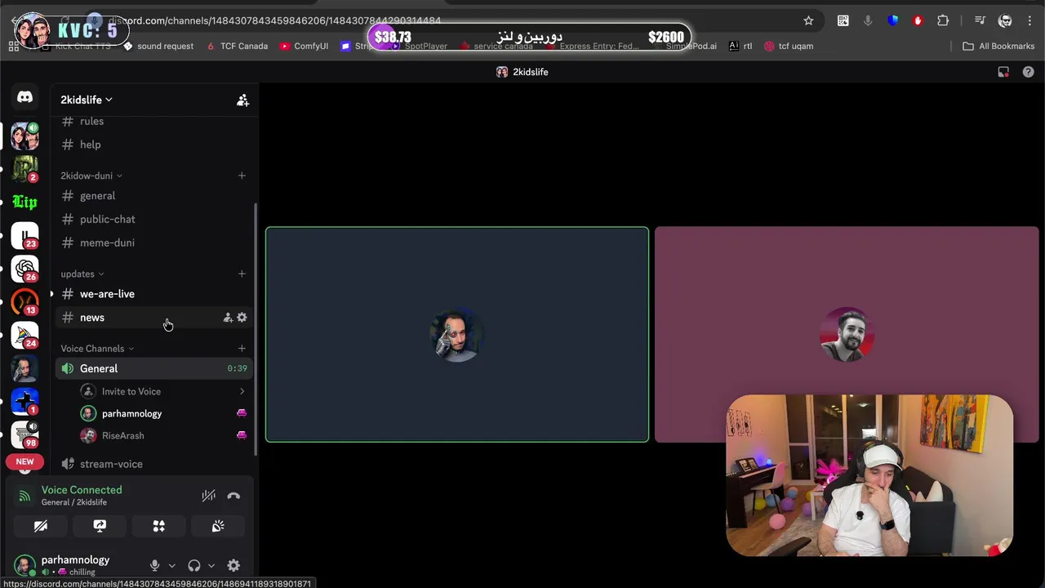Open Discord inbox icon in title bar
1045x588 pixels.
click(x=1003, y=72)
